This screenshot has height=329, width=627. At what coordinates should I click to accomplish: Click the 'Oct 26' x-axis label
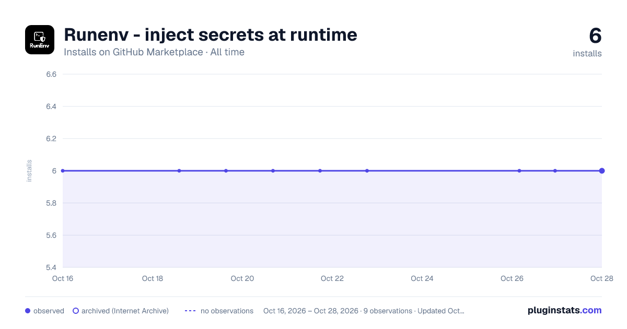click(x=512, y=278)
